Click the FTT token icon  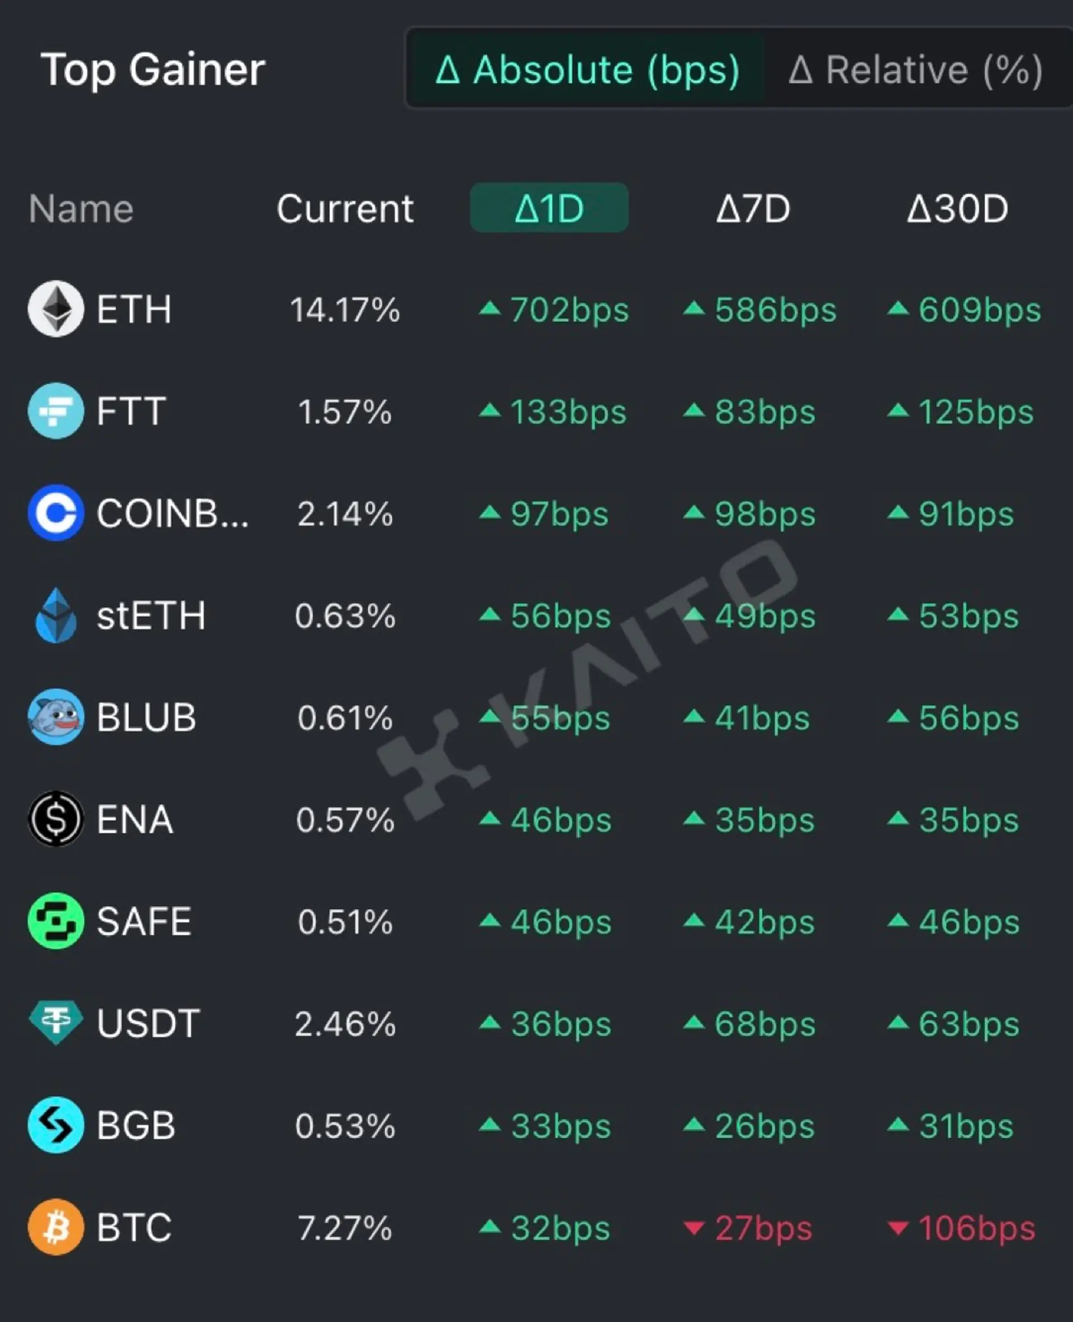pos(56,411)
